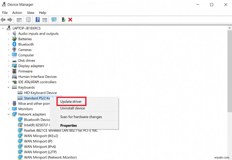Click the vertical scrollbar thumb
Screen dimensions: 232x160
click(x=230, y=71)
